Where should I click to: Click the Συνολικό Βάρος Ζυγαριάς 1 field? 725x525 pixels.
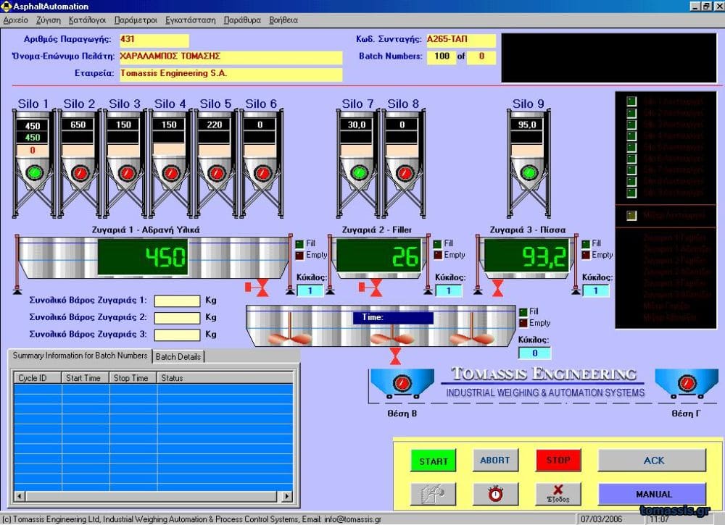177,301
